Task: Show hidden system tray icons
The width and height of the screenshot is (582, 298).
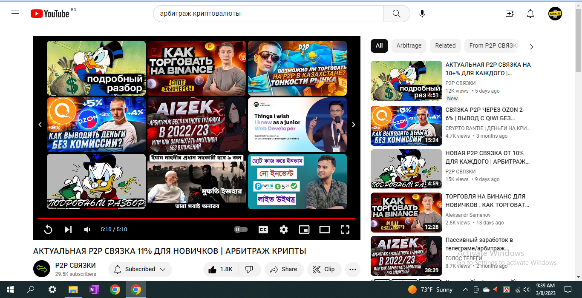Action: [x=465, y=289]
